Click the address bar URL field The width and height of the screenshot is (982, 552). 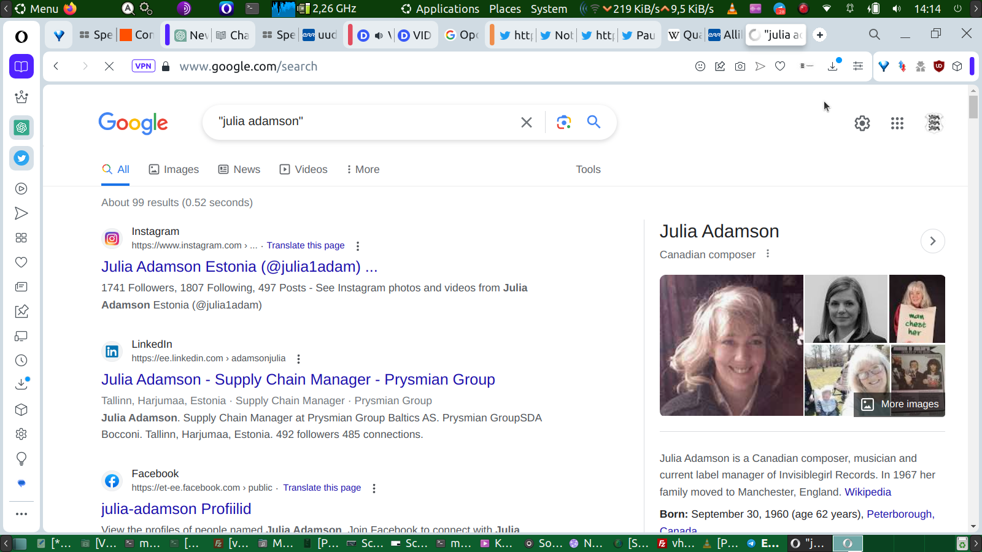[430, 66]
